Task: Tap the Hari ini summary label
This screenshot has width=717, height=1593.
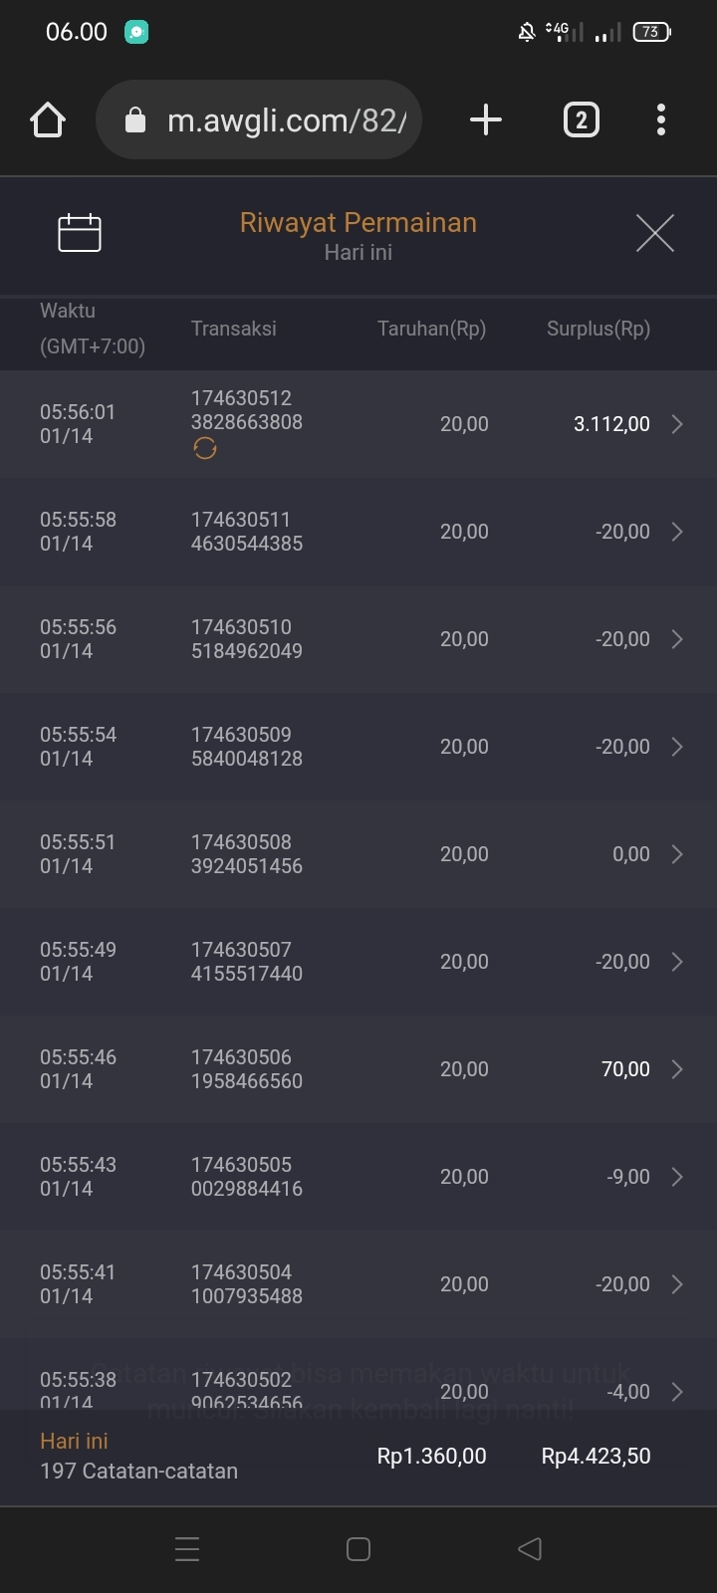Action: [x=74, y=1441]
